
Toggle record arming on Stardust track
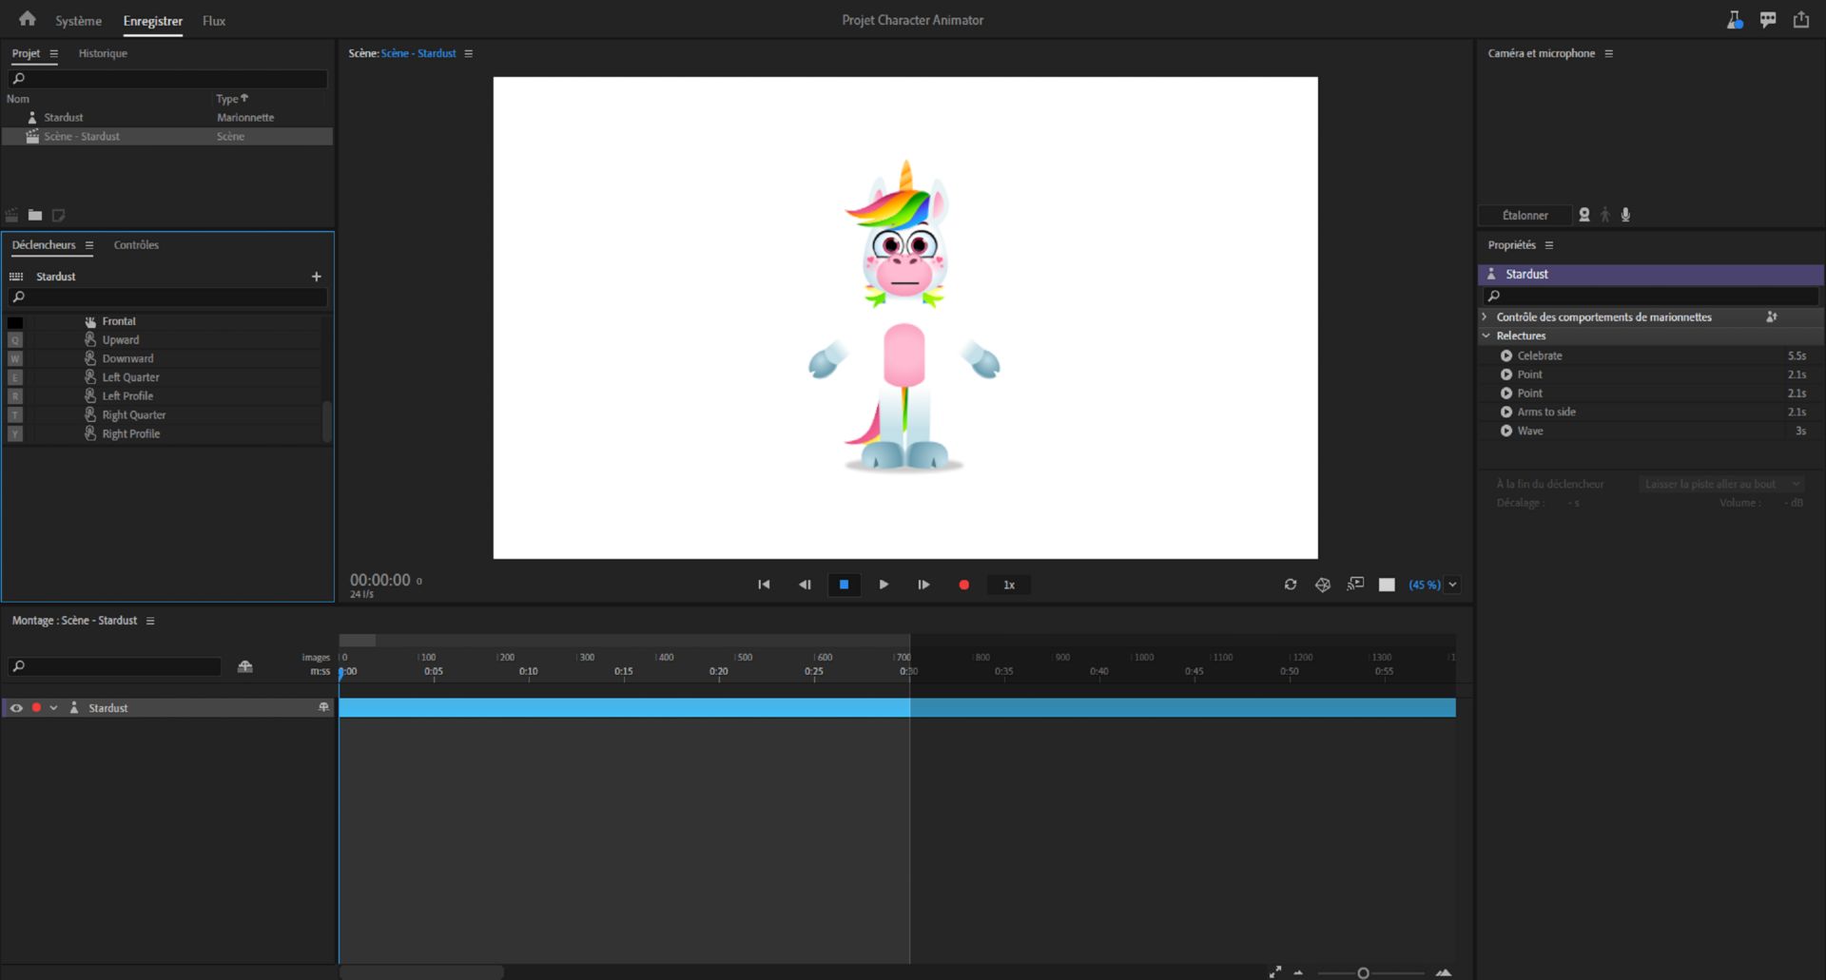tap(36, 708)
